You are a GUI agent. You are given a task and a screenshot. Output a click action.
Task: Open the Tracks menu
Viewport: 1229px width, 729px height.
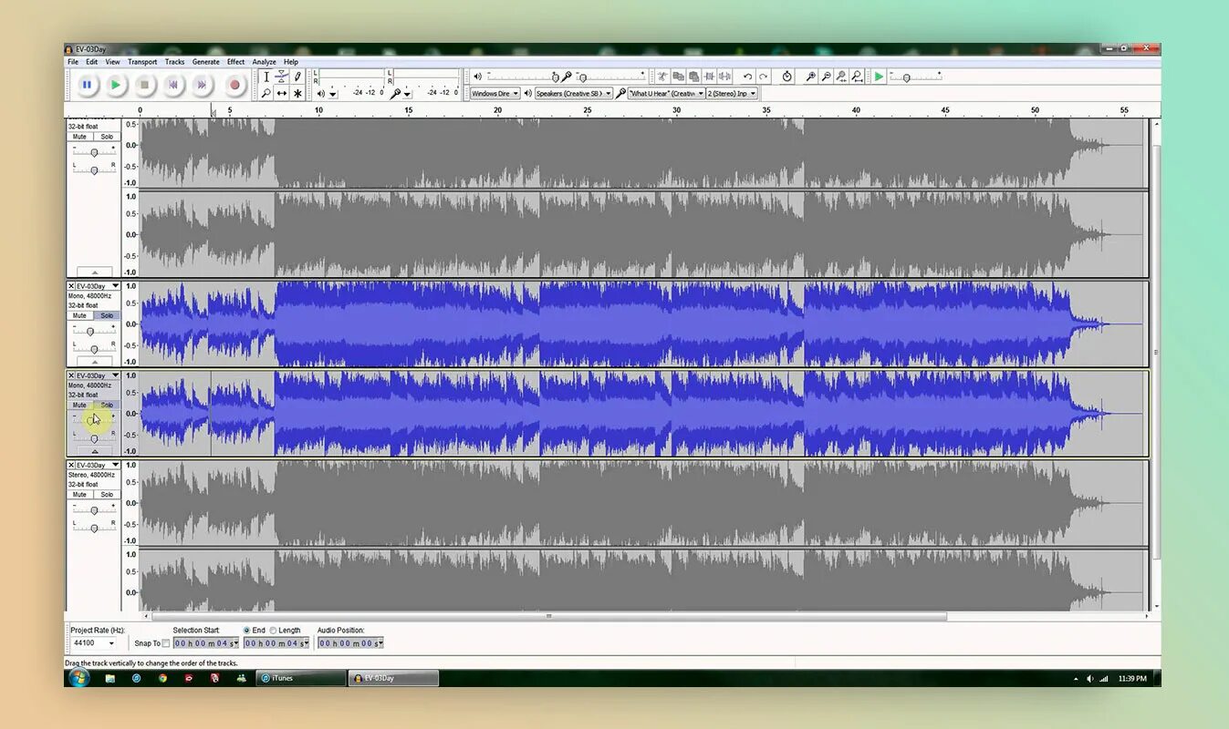tap(174, 62)
